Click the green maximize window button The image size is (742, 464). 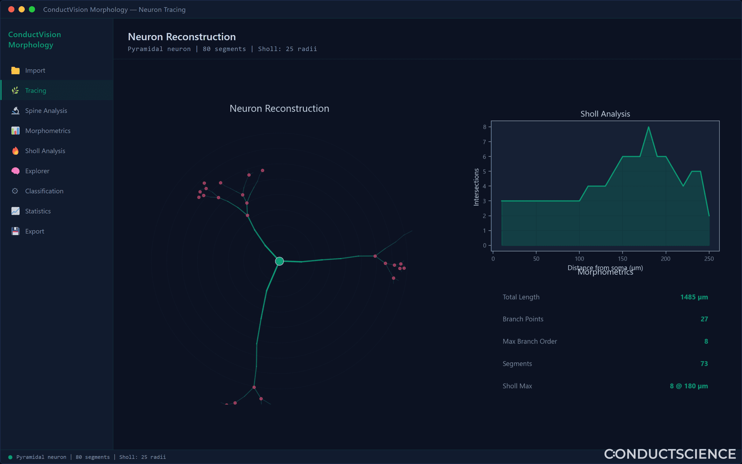32,9
